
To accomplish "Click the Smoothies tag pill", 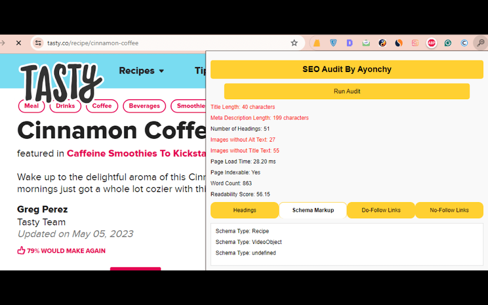I will pos(188,106).
